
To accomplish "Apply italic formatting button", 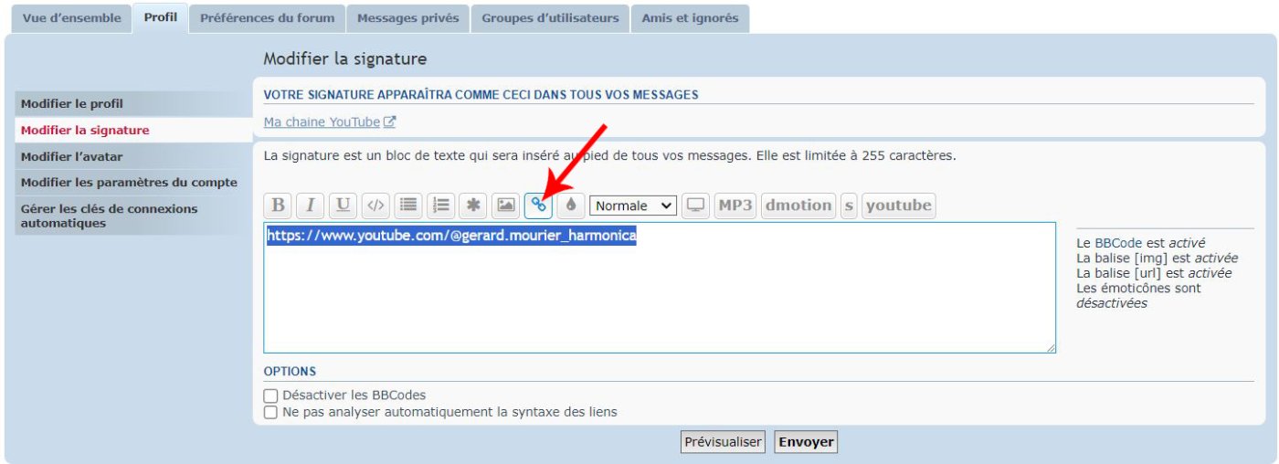I will [x=310, y=206].
